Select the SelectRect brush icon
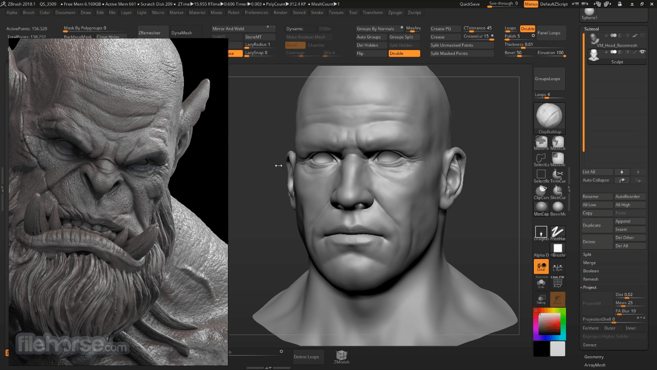 541,175
